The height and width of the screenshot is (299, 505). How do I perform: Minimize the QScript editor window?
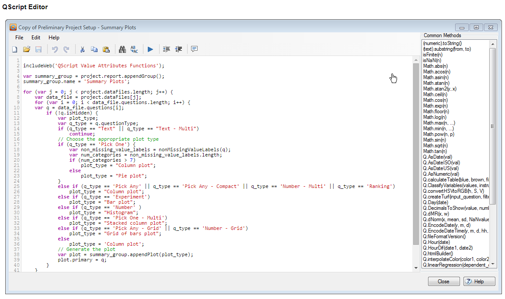(462, 28)
